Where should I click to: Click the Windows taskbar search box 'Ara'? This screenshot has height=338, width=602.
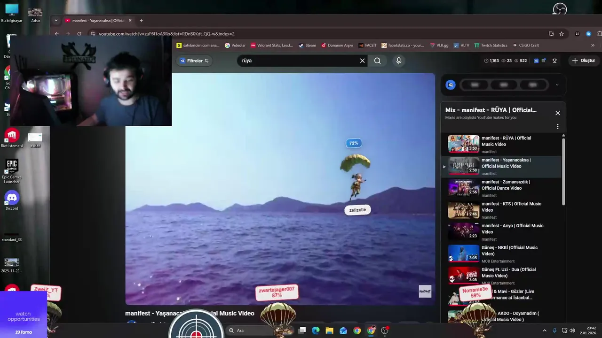tap(260, 330)
